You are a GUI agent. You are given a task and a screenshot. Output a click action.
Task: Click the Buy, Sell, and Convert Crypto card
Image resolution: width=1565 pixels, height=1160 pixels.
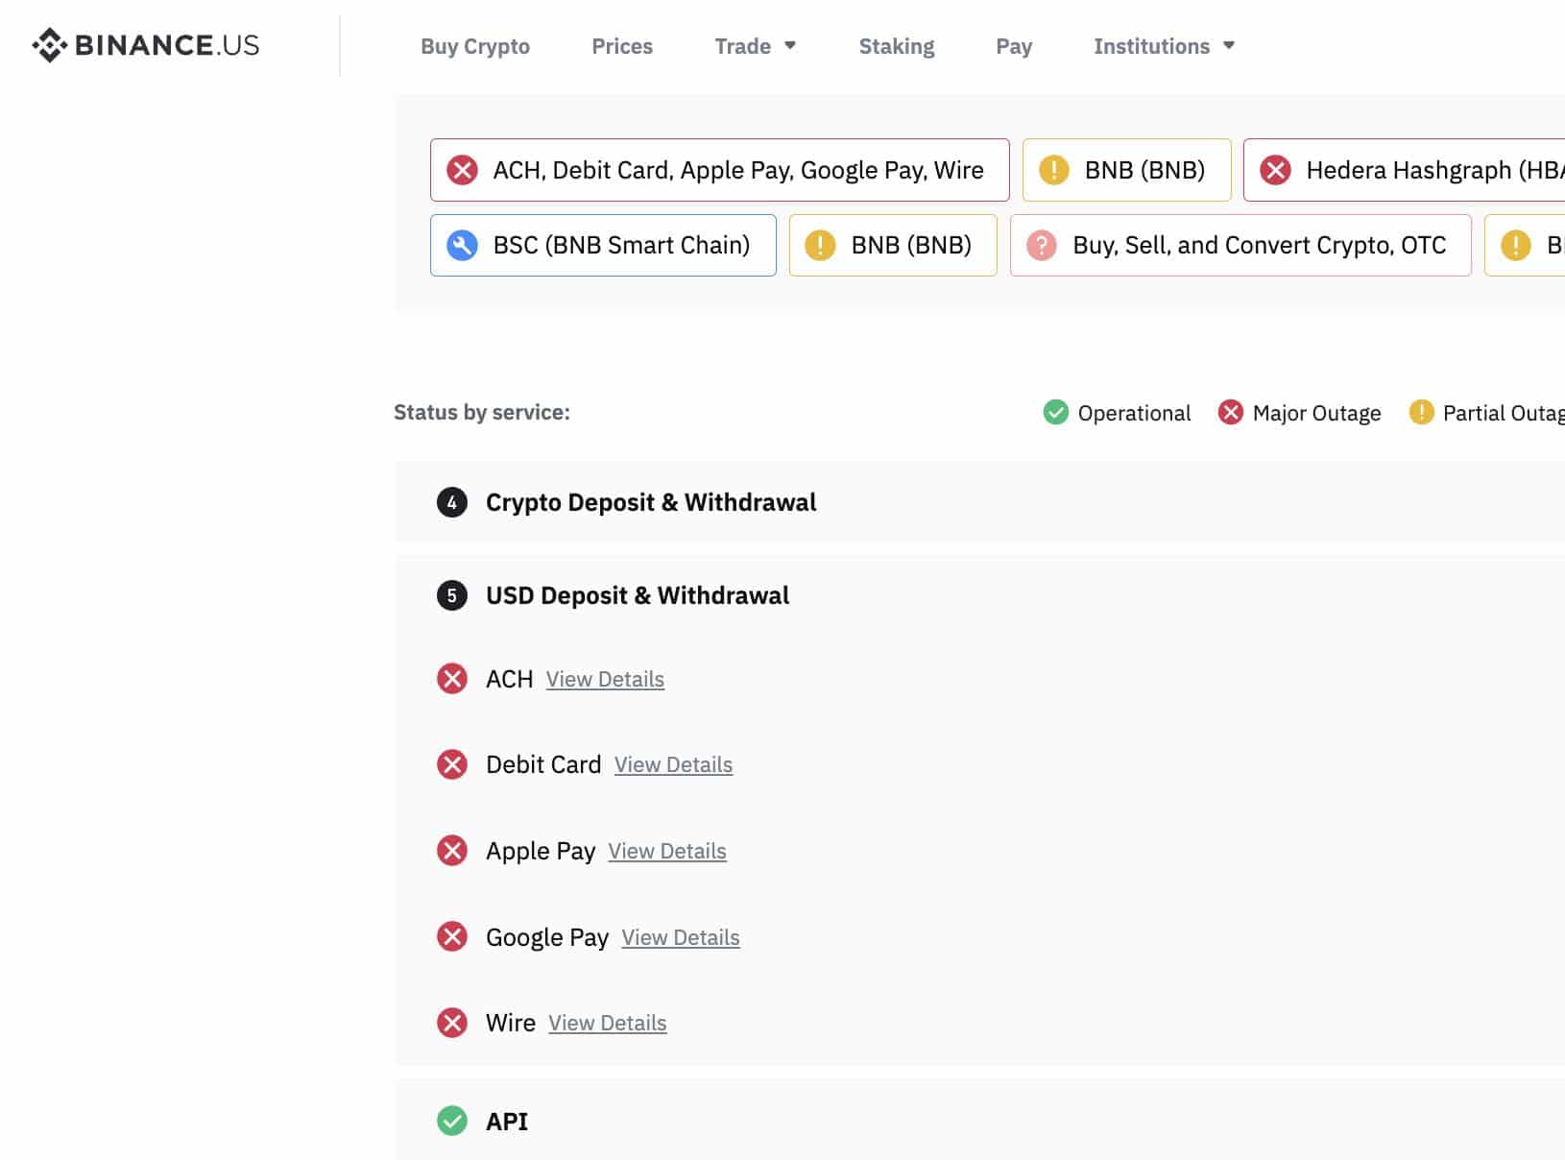[x=1240, y=245]
